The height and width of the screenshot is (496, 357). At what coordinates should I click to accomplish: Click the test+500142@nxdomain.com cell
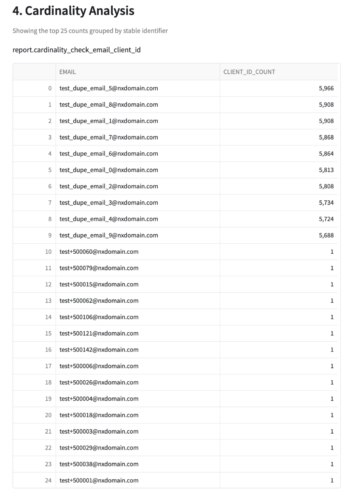point(99,350)
